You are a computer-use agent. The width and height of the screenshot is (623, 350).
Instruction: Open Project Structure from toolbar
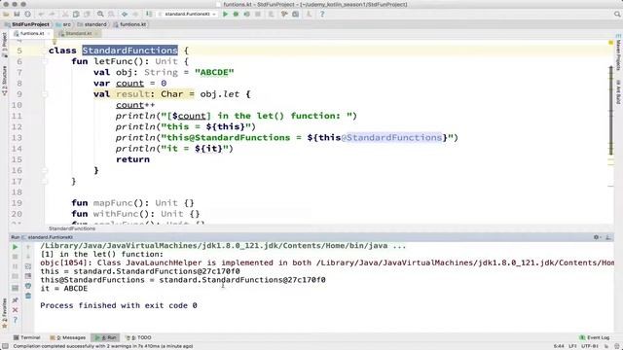click(296, 14)
